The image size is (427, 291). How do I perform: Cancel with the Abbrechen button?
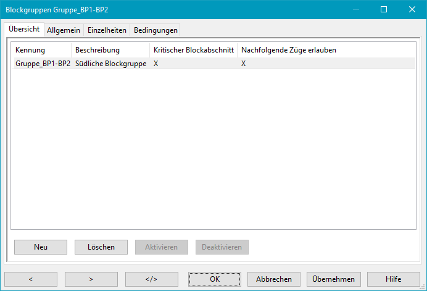[x=274, y=279]
